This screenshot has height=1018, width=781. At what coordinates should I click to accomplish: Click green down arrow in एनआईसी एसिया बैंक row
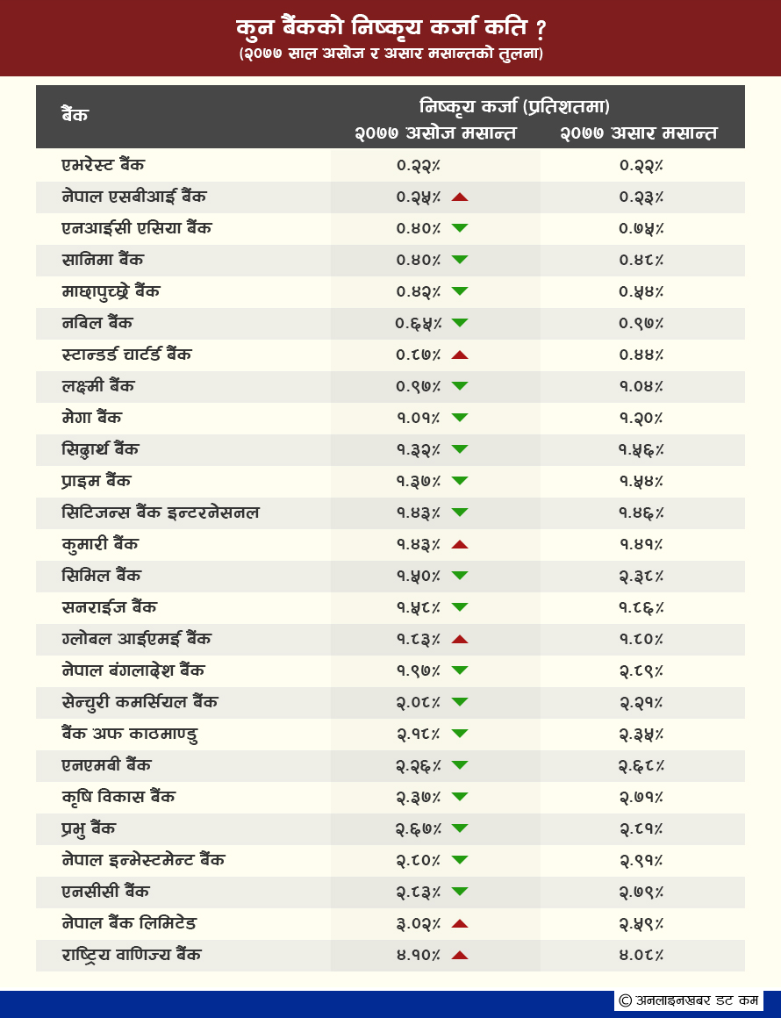click(x=460, y=228)
